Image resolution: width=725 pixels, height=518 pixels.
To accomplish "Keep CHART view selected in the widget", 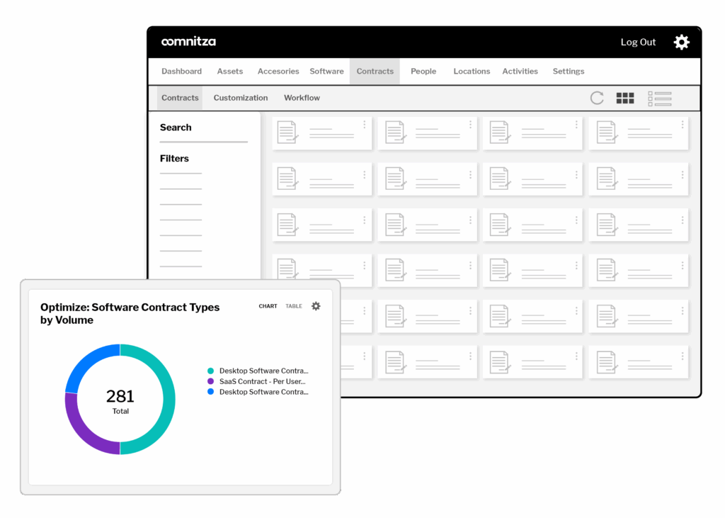I will click(268, 306).
